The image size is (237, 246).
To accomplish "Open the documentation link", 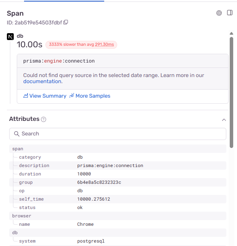I will coord(42,82).
